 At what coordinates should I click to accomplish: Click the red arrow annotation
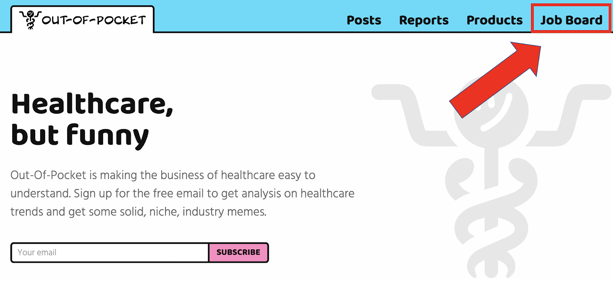click(x=495, y=80)
